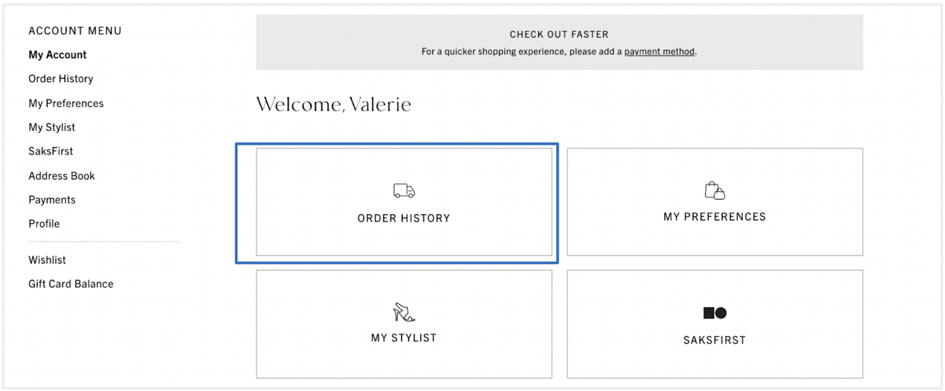945x391 pixels.
Task: Open Address Book from account menu
Action: point(62,176)
